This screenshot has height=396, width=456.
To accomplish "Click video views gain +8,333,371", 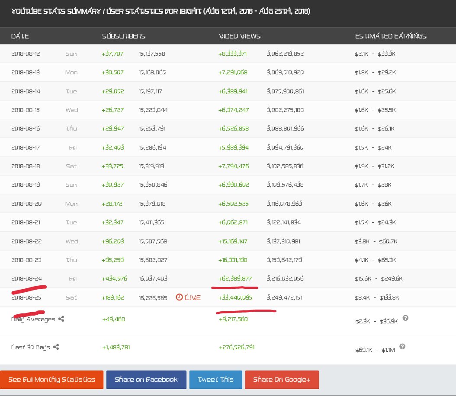I will click(x=232, y=54).
